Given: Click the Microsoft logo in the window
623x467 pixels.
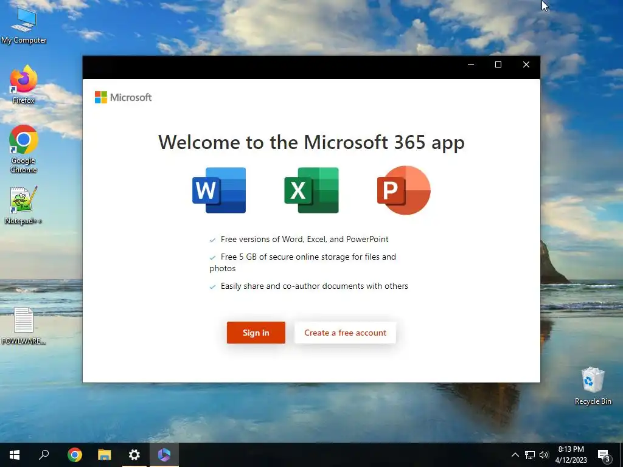Looking at the screenshot, I should (123, 97).
